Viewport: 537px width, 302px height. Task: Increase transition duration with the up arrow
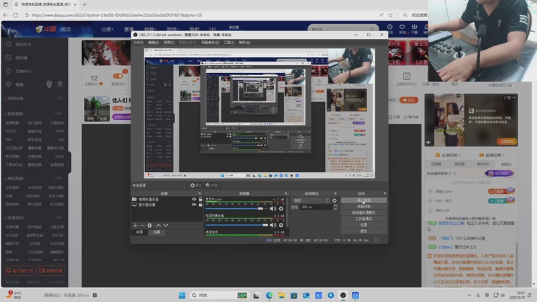point(335,205)
